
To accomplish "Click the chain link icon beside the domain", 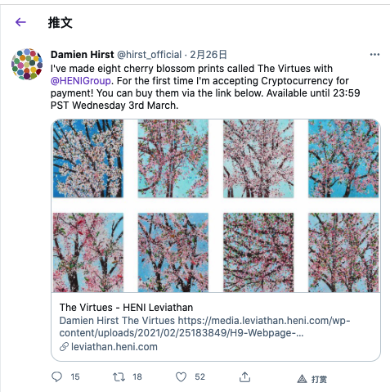I will pyautogui.click(x=64, y=347).
